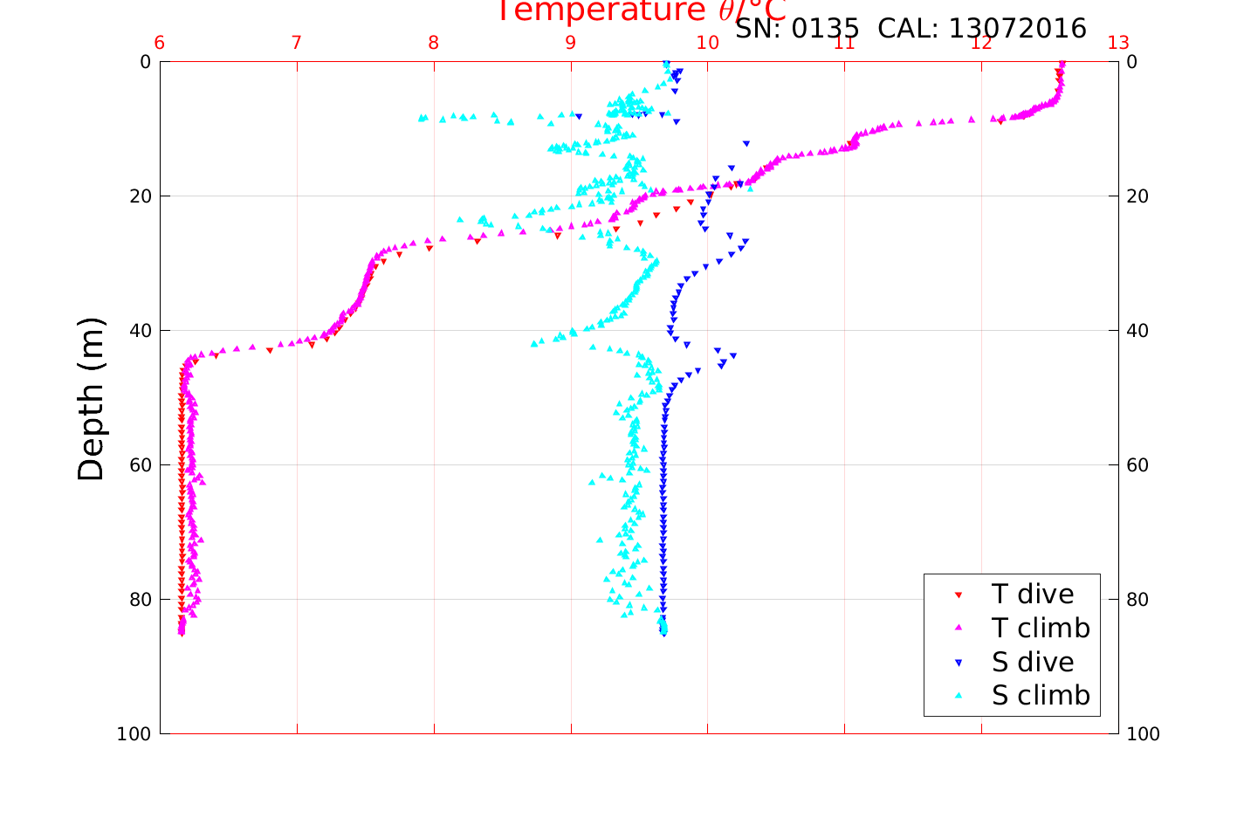Click the right depth axis "20" tick label
This screenshot has width=1237, height=825.
coord(1137,196)
